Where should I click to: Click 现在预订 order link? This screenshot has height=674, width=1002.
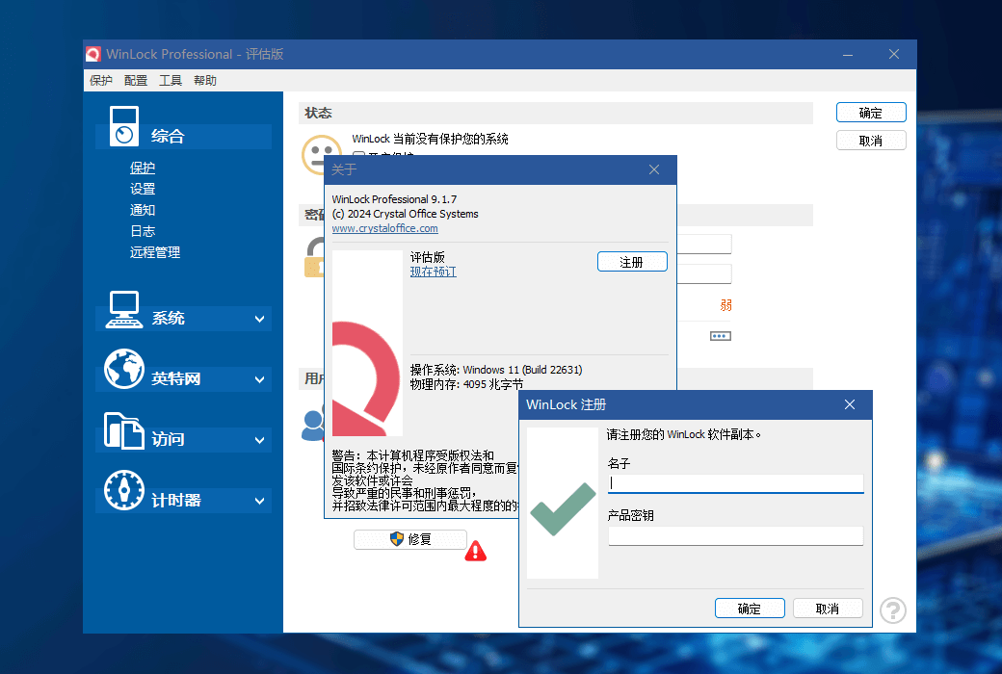[433, 272]
